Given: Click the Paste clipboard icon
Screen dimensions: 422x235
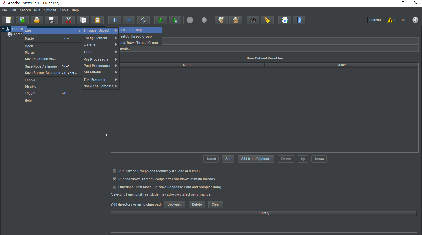Looking at the screenshot, I should pos(97,20).
